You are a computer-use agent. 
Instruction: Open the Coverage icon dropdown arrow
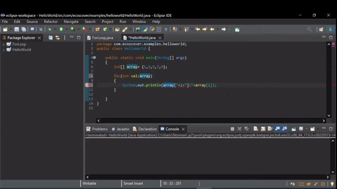(x=78, y=29)
